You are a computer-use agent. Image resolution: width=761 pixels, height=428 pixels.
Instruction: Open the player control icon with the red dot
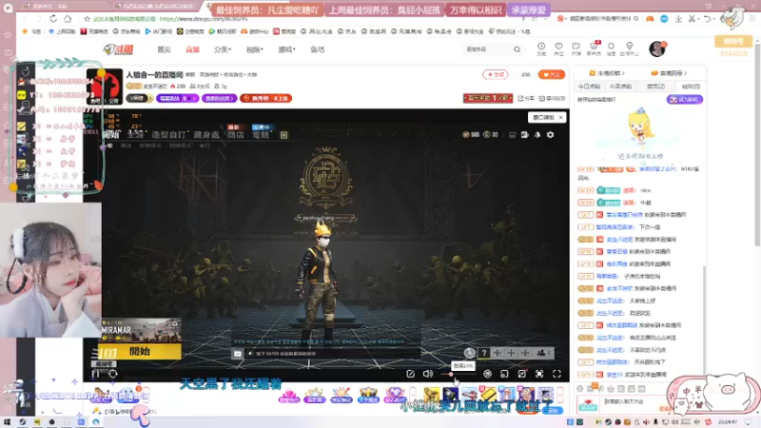tap(522, 374)
